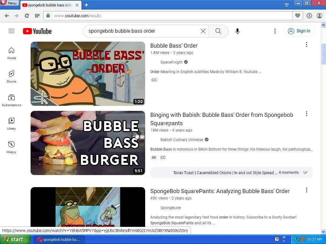Go to YouTube home via logo
This screenshot has height=244, width=326.
[x=37, y=31]
